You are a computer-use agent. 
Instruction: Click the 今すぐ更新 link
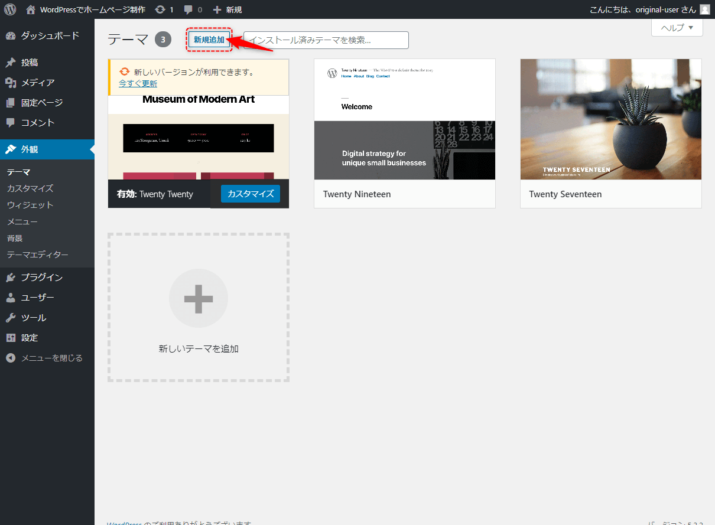[x=138, y=83]
